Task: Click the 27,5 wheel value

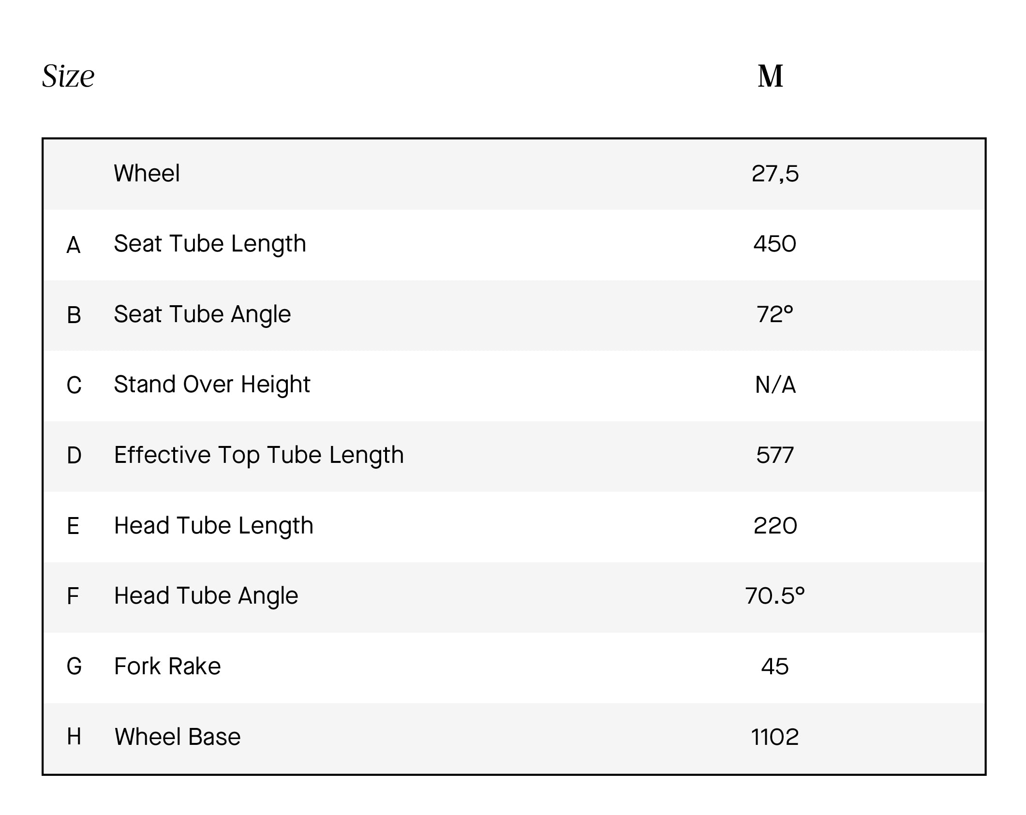Action: [x=775, y=174]
